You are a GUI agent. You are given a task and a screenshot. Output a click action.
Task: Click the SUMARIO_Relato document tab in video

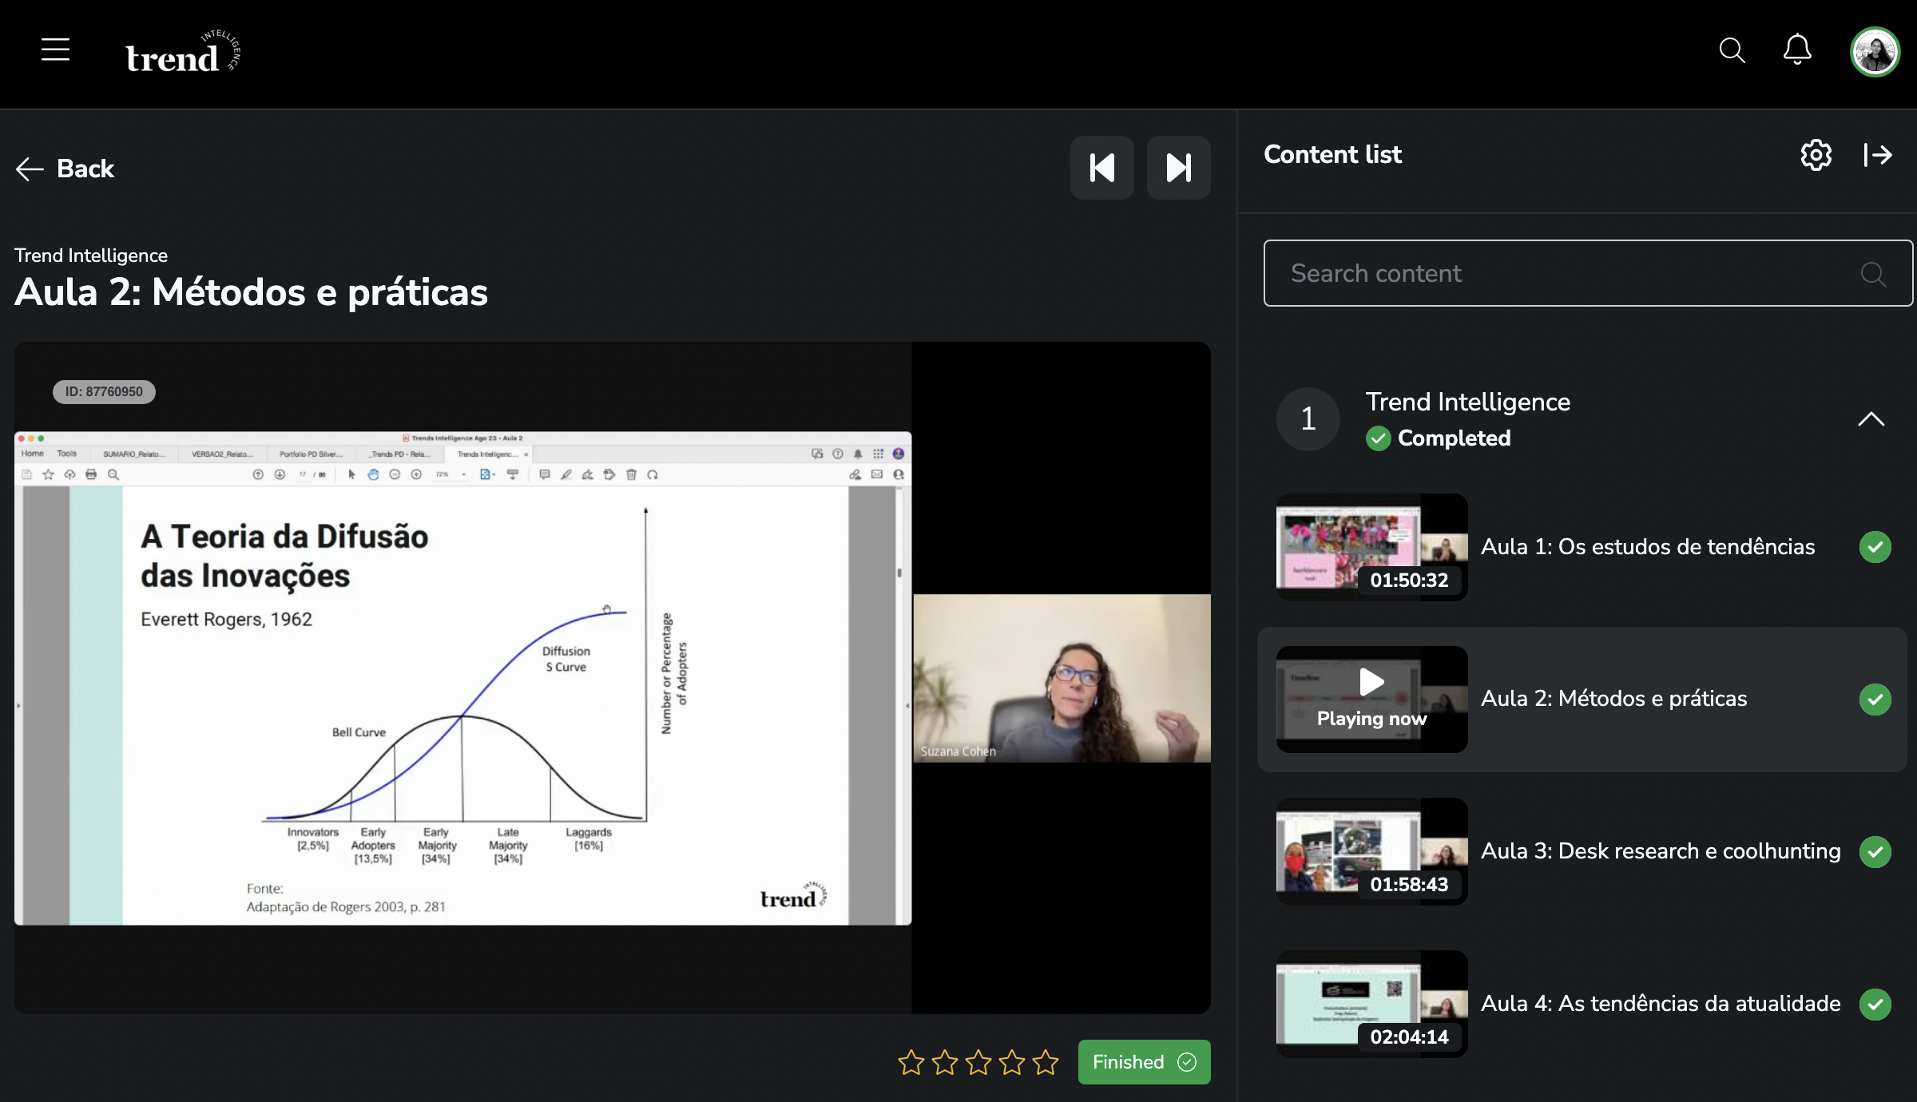[134, 454]
